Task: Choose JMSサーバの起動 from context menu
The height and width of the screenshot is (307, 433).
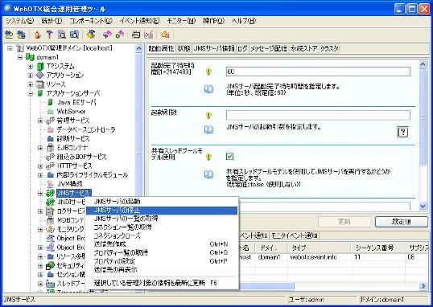Action: tap(162, 202)
